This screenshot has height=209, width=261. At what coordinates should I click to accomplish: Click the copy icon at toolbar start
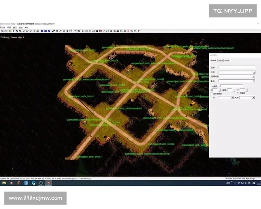click(2, 31)
